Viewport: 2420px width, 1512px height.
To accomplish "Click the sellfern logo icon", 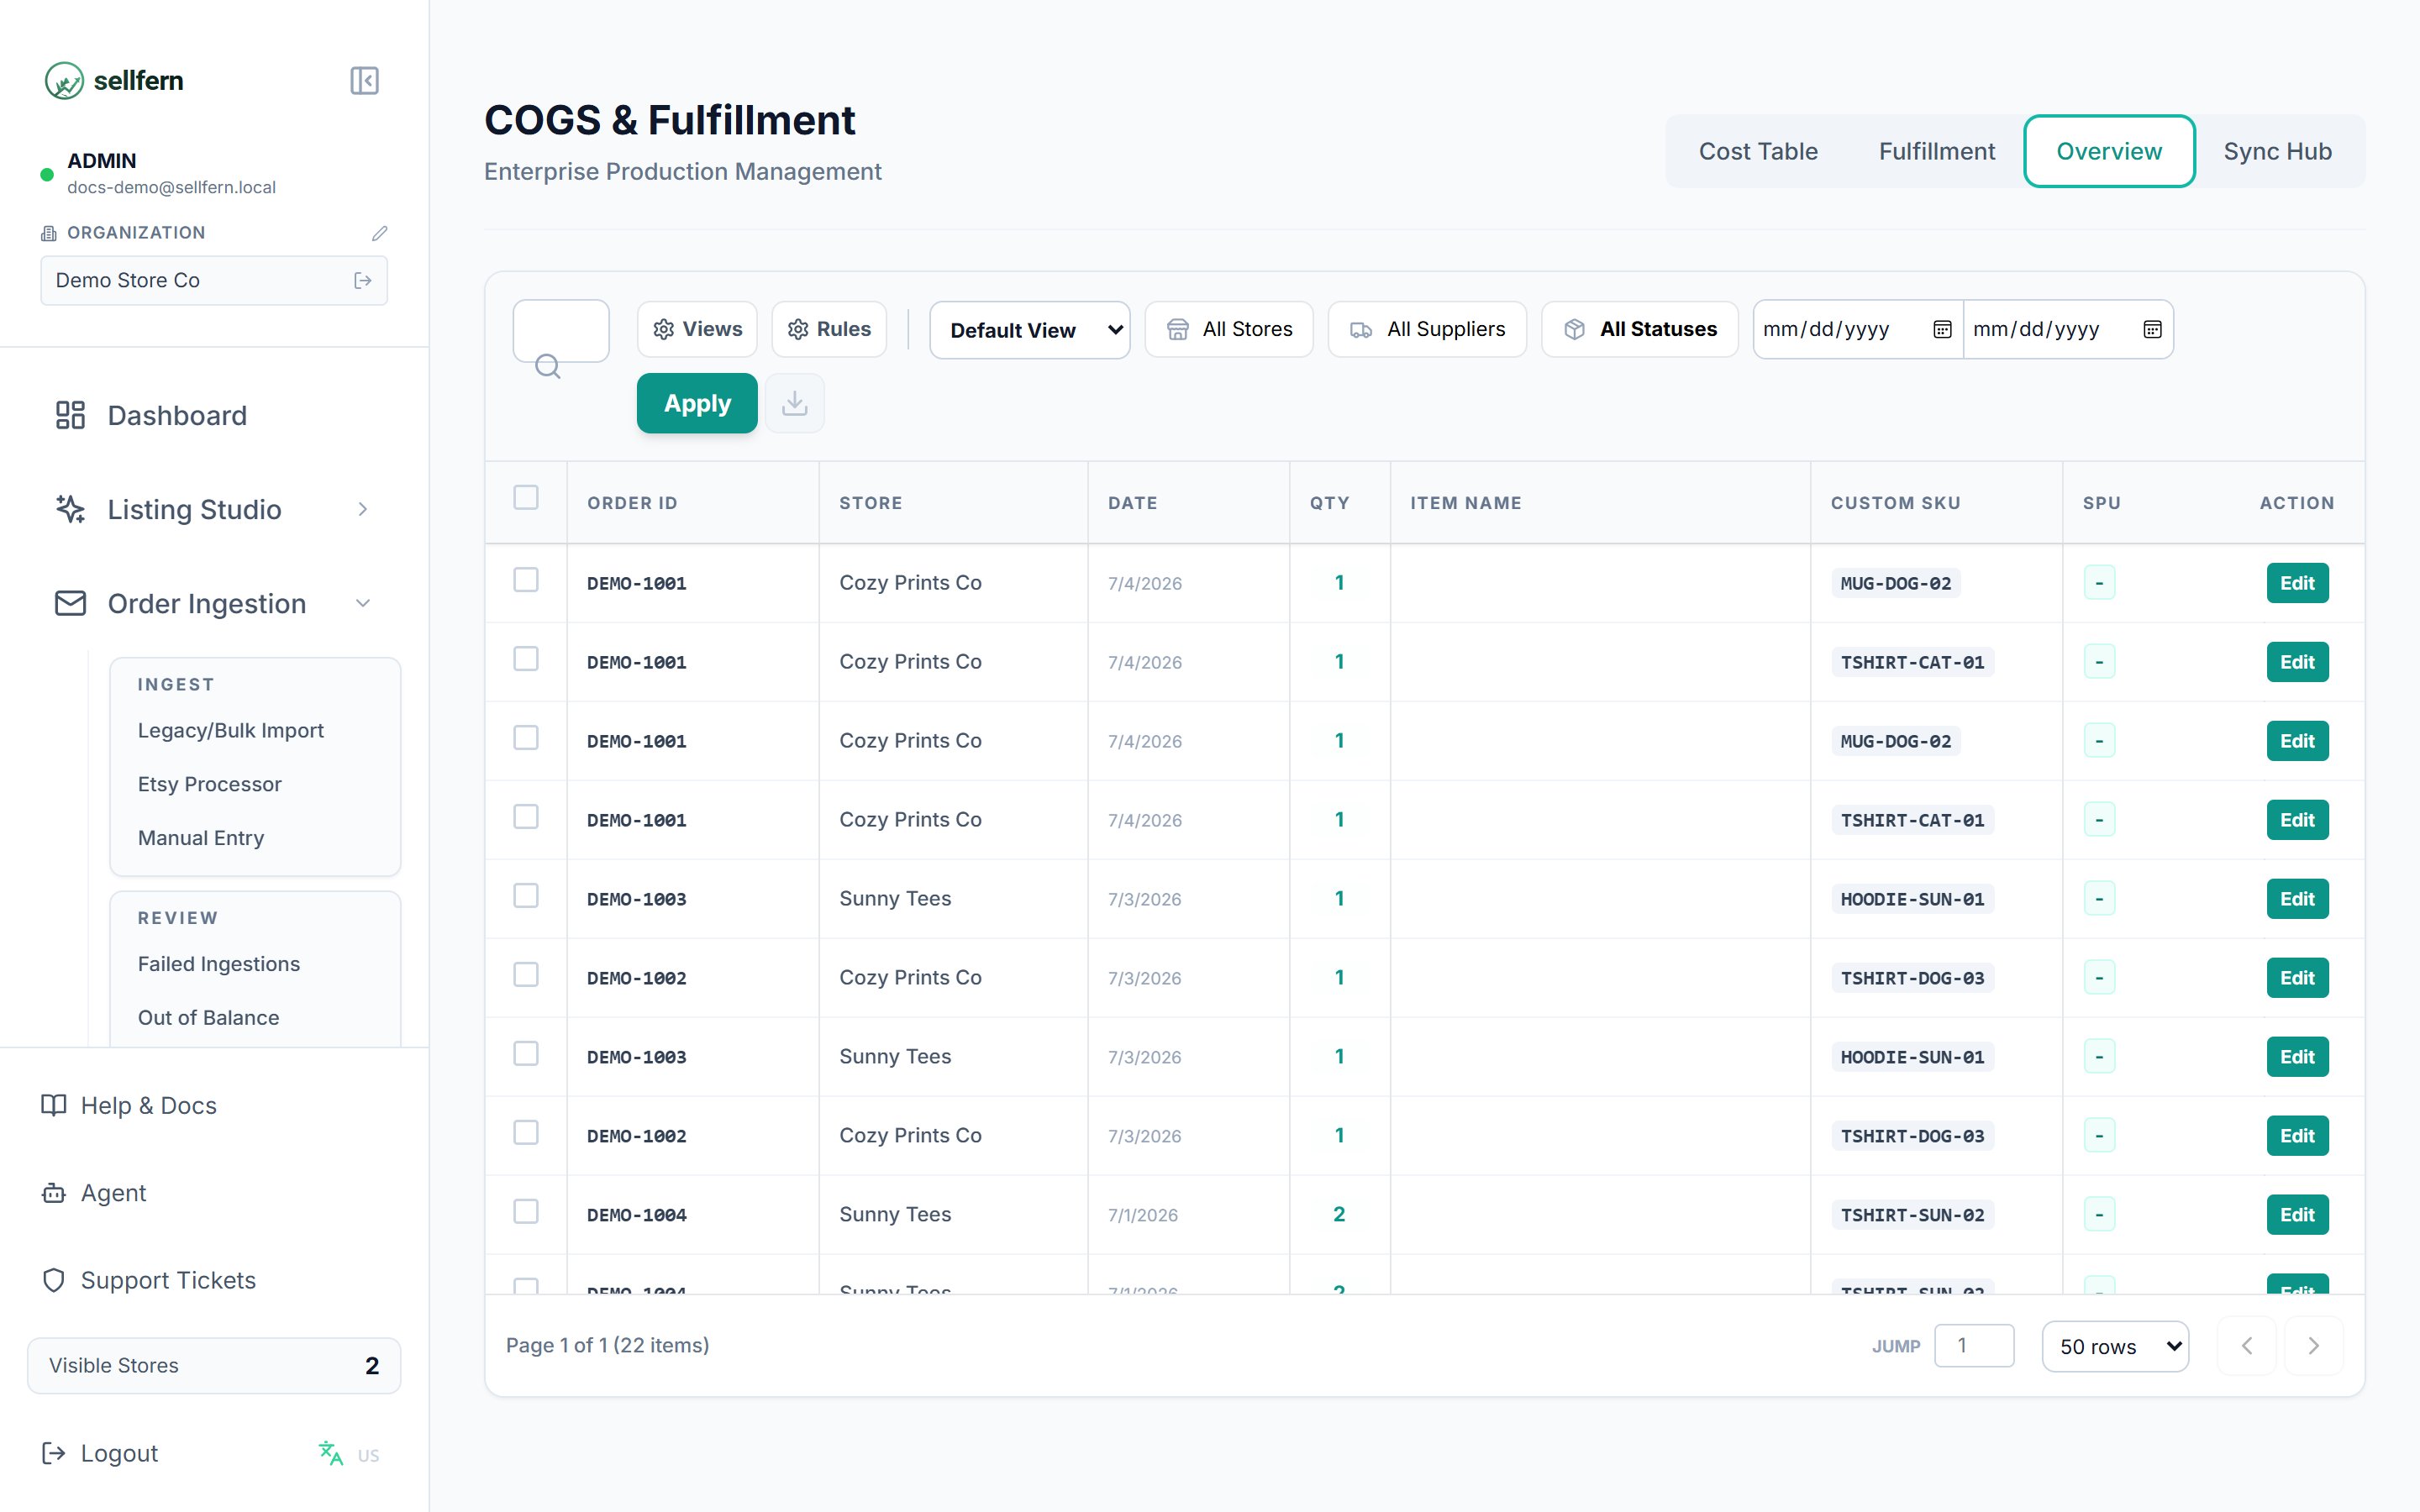I will coord(64,80).
